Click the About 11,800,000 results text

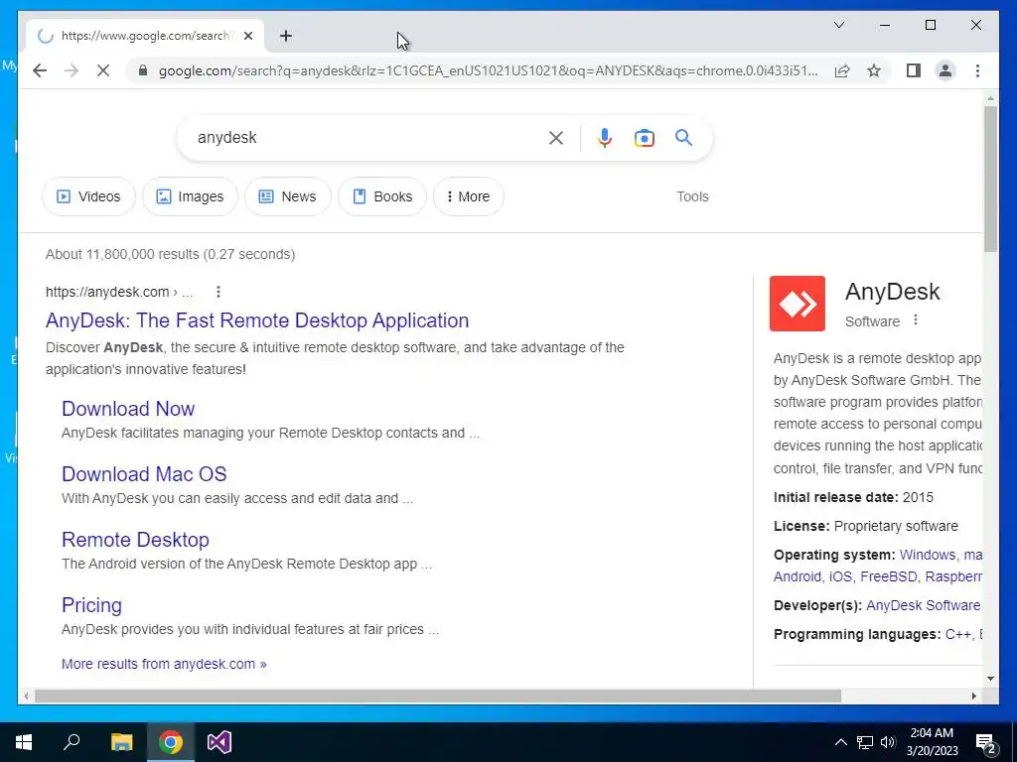click(170, 254)
